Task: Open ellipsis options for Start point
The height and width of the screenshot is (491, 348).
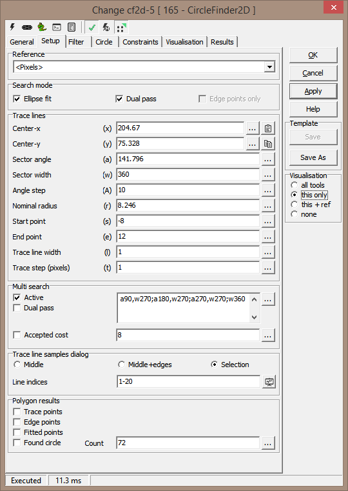Action: pos(268,221)
